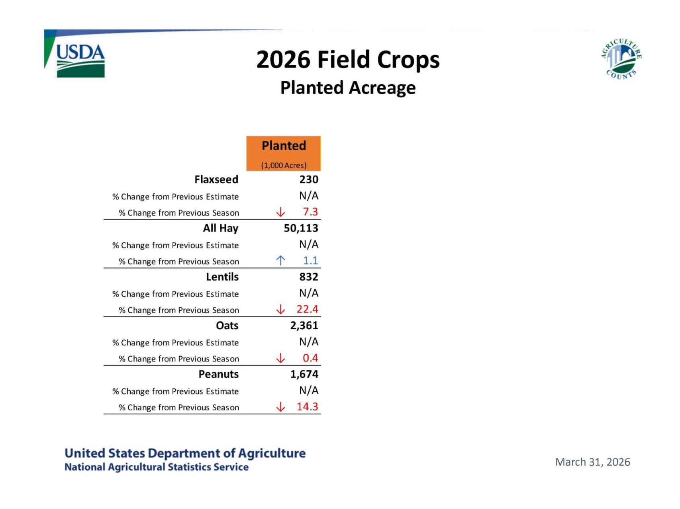This screenshot has height=509, width=680.
Task: Click the Oats planted value 2,361
Action: coord(304,326)
